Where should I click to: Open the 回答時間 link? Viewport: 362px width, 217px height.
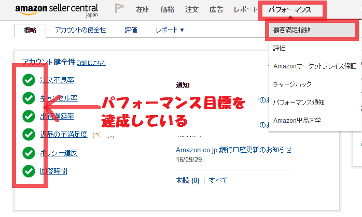[53, 171]
